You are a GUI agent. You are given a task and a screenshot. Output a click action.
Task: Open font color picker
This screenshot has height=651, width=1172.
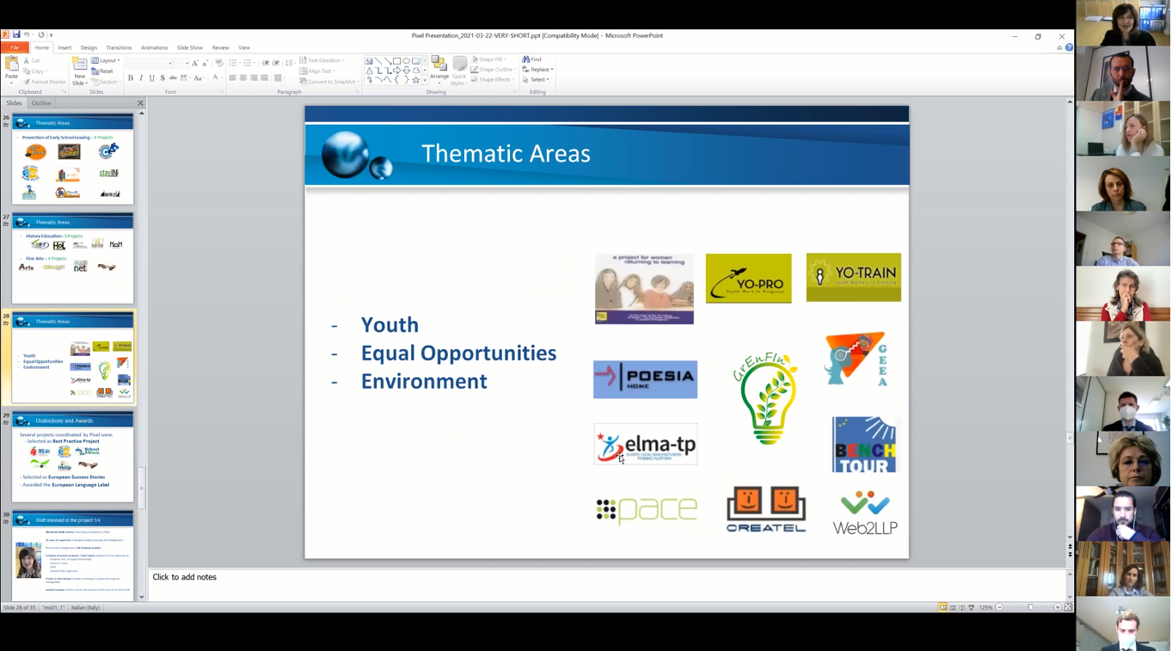click(x=216, y=78)
